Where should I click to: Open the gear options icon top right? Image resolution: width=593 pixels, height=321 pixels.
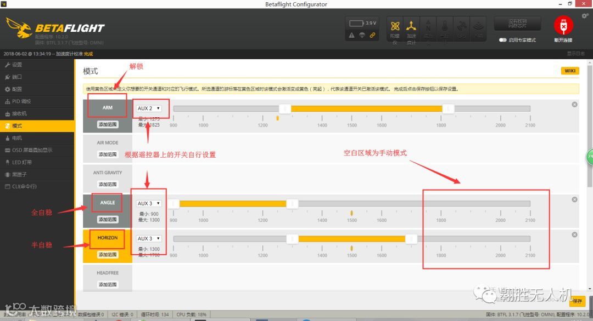point(585,16)
